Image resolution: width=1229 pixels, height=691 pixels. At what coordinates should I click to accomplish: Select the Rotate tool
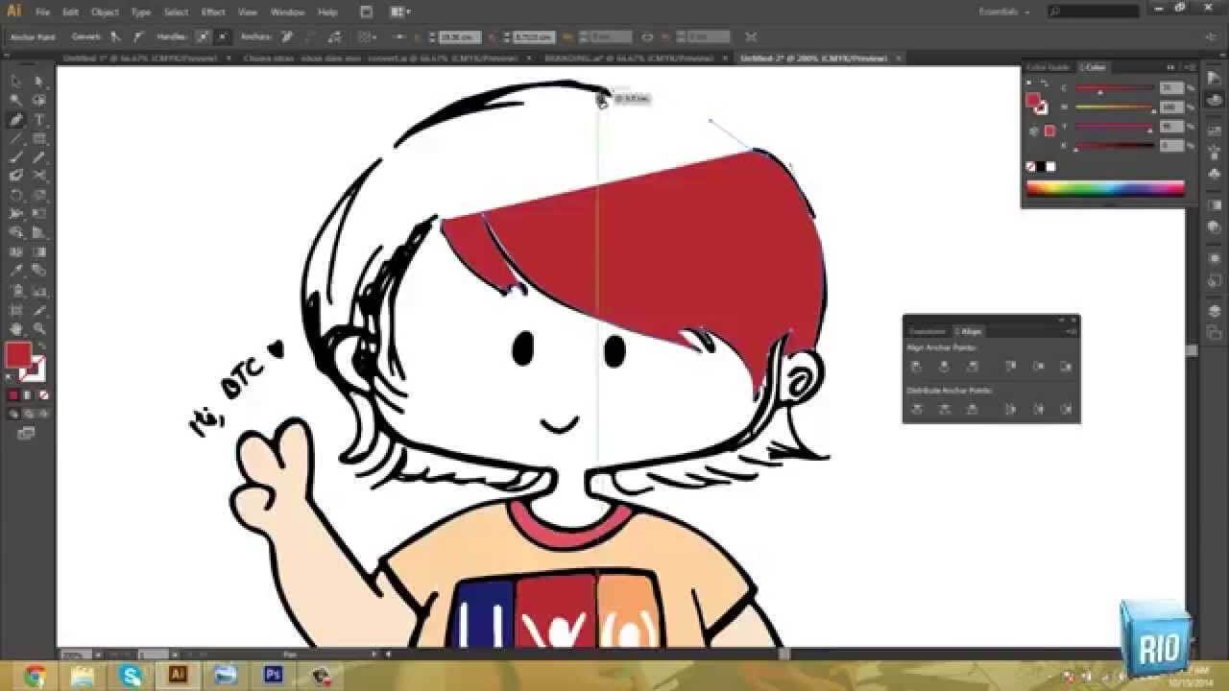tap(16, 195)
